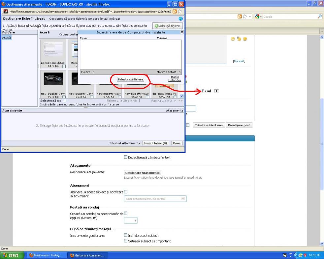Viewport: 324px width, 259px height.
Task: Open the Basic Uploader link
Action: [175, 78]
